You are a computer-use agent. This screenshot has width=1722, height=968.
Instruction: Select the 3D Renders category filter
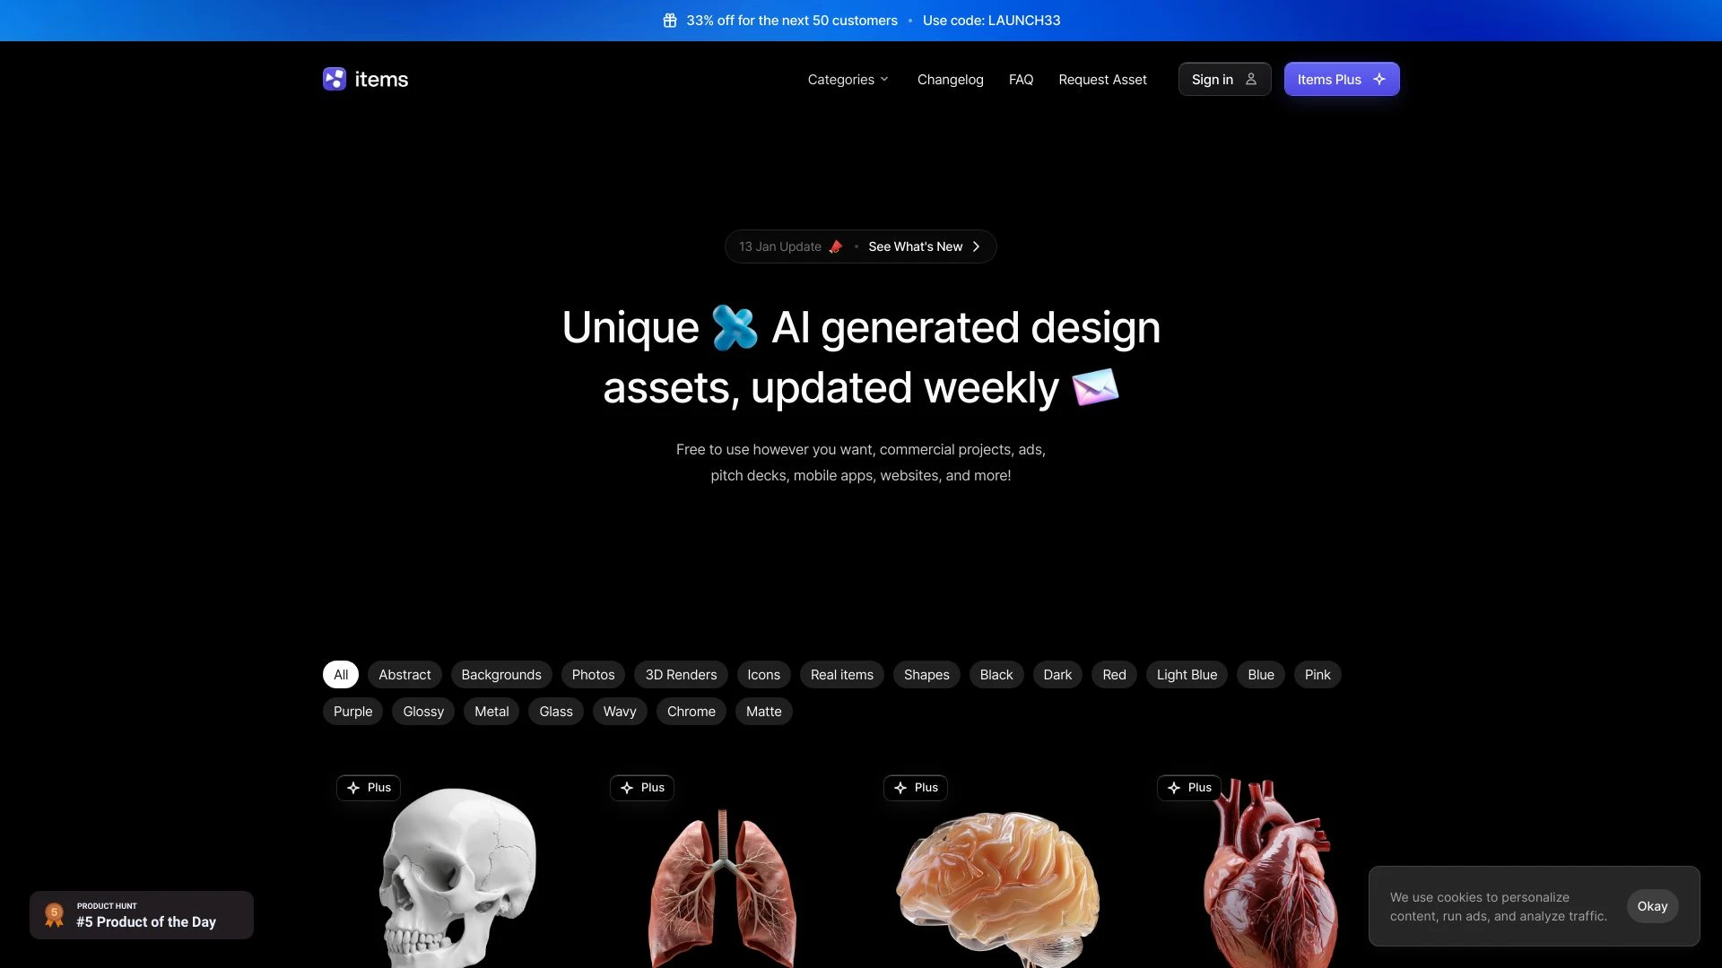pos(680,674)
